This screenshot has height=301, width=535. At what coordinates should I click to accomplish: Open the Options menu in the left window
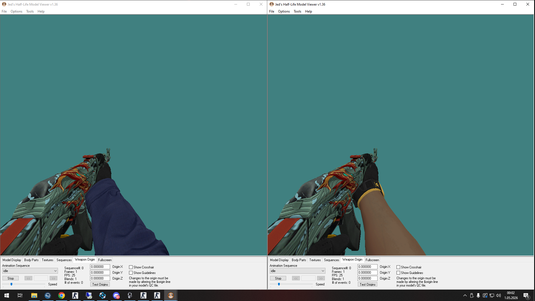pyautogui.click(x=16, y=11)
